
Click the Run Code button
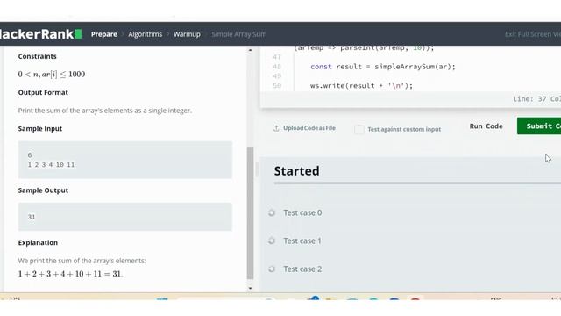[x=486, y=126]
